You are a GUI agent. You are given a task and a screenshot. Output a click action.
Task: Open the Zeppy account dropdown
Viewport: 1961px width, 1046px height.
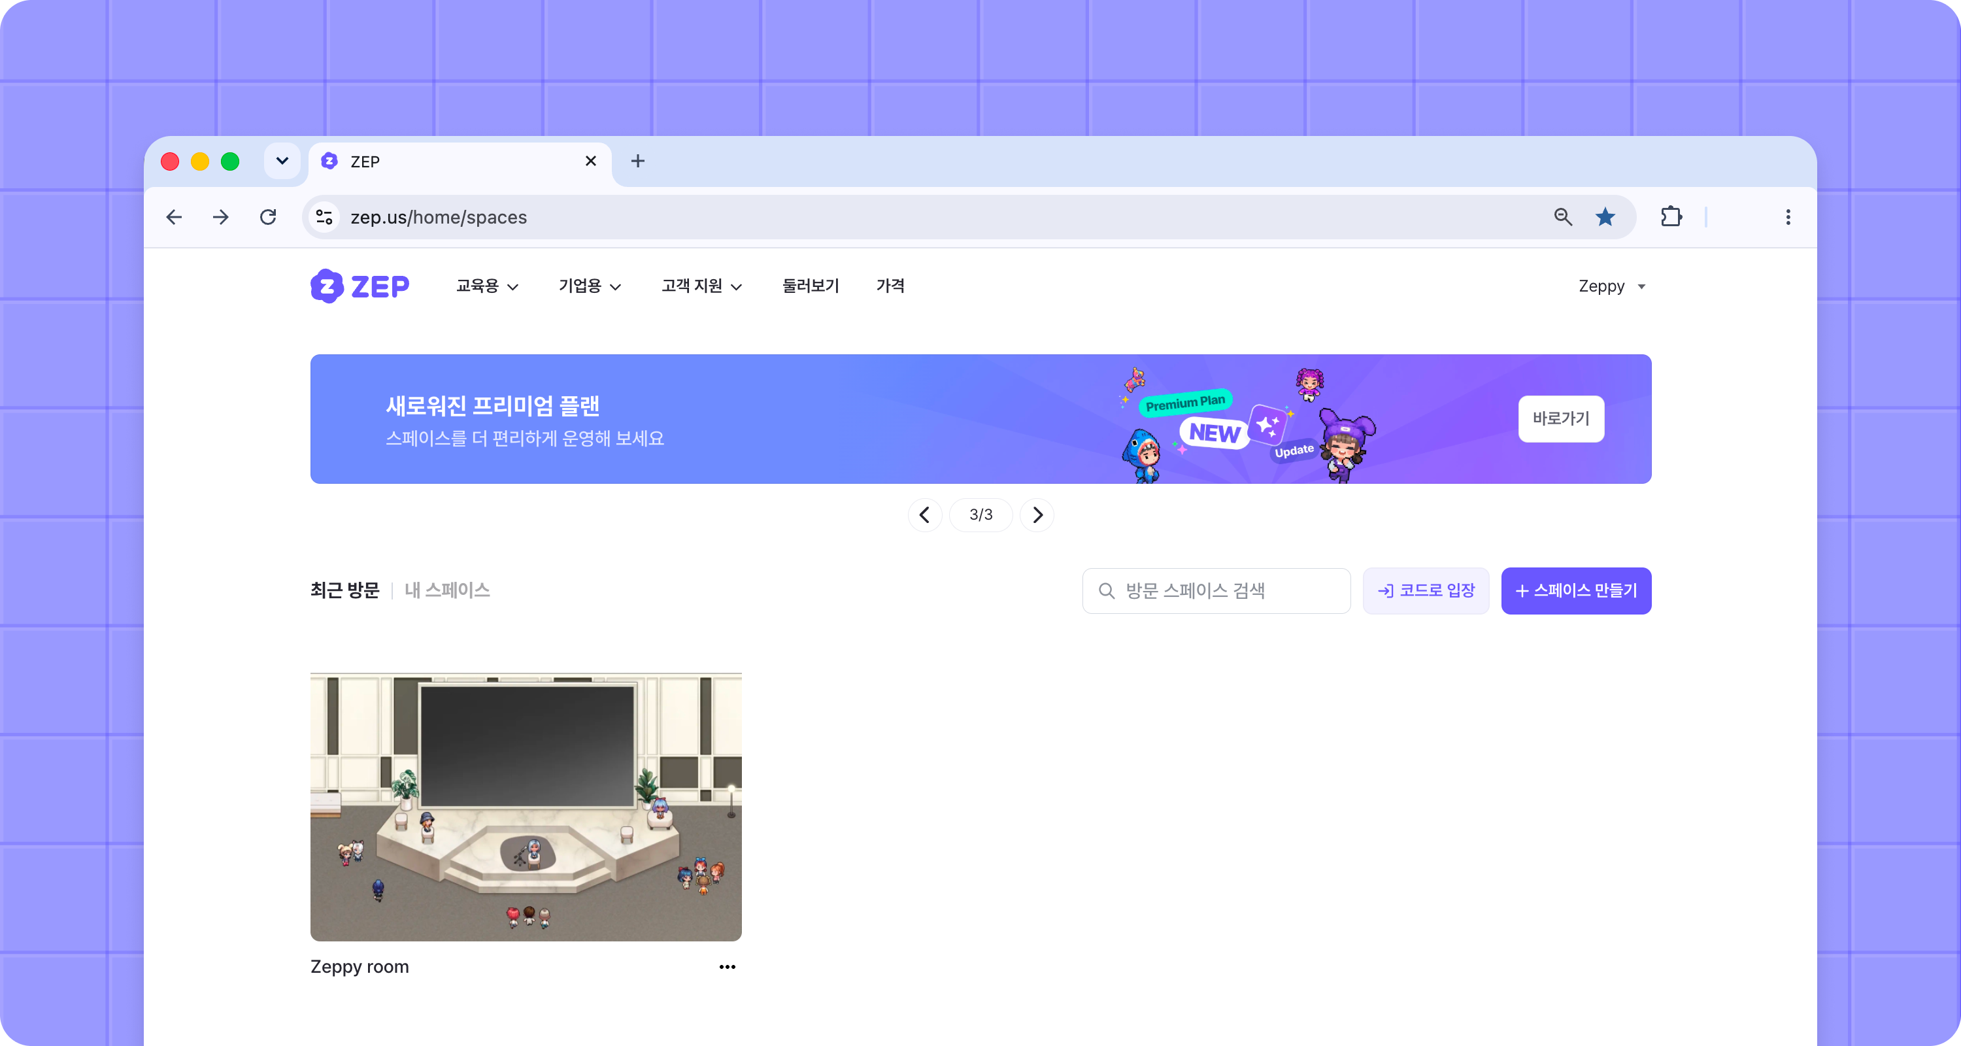click(x=1611, y=286)
